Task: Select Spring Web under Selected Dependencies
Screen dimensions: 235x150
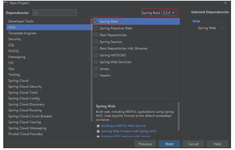Action: 207,28
